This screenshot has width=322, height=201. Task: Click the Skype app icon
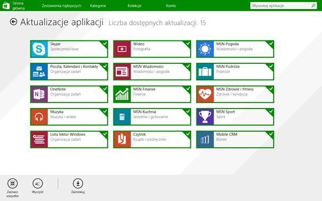pos(39,49)
